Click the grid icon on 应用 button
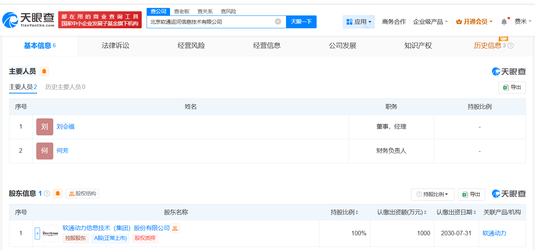Image resolution: width=535 pixels, height=250 pixels. pyautogui.click(x=349, y=21)
